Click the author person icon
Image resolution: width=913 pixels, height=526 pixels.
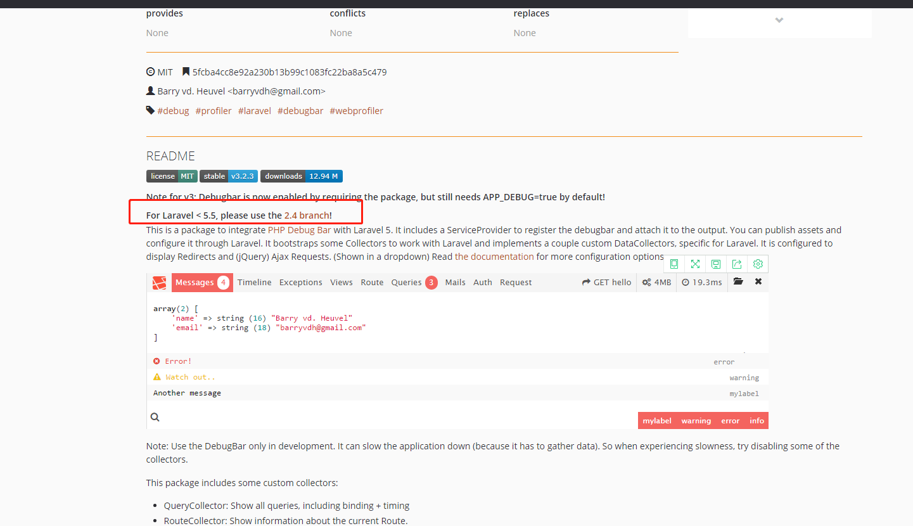[150, 91]
